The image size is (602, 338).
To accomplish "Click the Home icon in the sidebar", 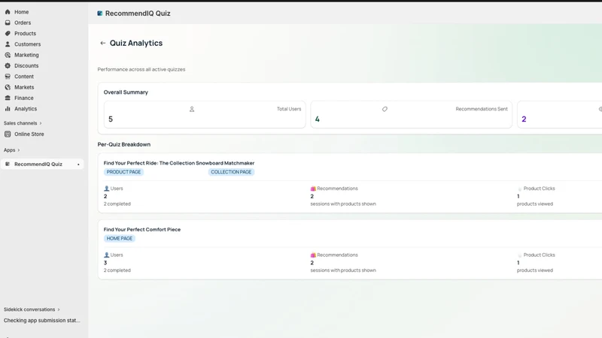I will click(8, 12).
